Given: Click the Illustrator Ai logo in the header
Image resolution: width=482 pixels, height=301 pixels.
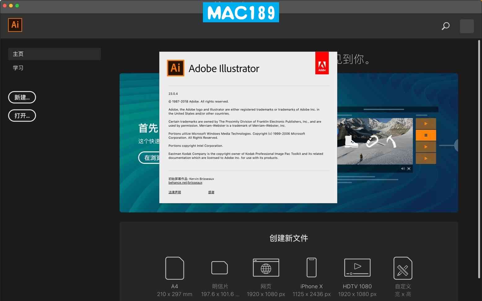Looking at the screenshot, I should pyautogui.click(x=15, y=25).
